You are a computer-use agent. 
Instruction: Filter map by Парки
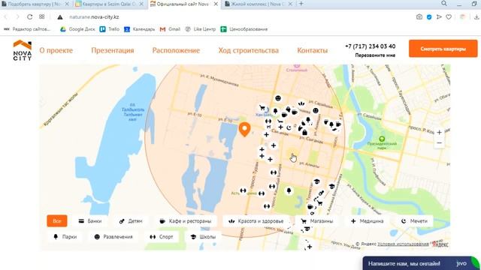tap(65, 237)
